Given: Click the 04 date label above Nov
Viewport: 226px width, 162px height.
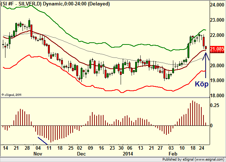Looking at the screenshot, I should (x=38, y=148).
